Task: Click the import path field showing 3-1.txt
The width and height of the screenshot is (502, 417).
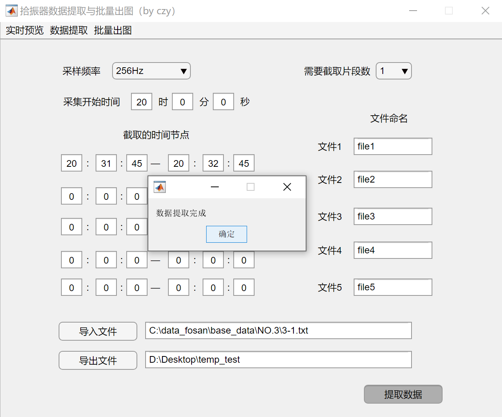Action: coord(278,330)
